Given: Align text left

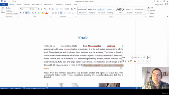Looking at the screenshot, I should coord(53,13).
